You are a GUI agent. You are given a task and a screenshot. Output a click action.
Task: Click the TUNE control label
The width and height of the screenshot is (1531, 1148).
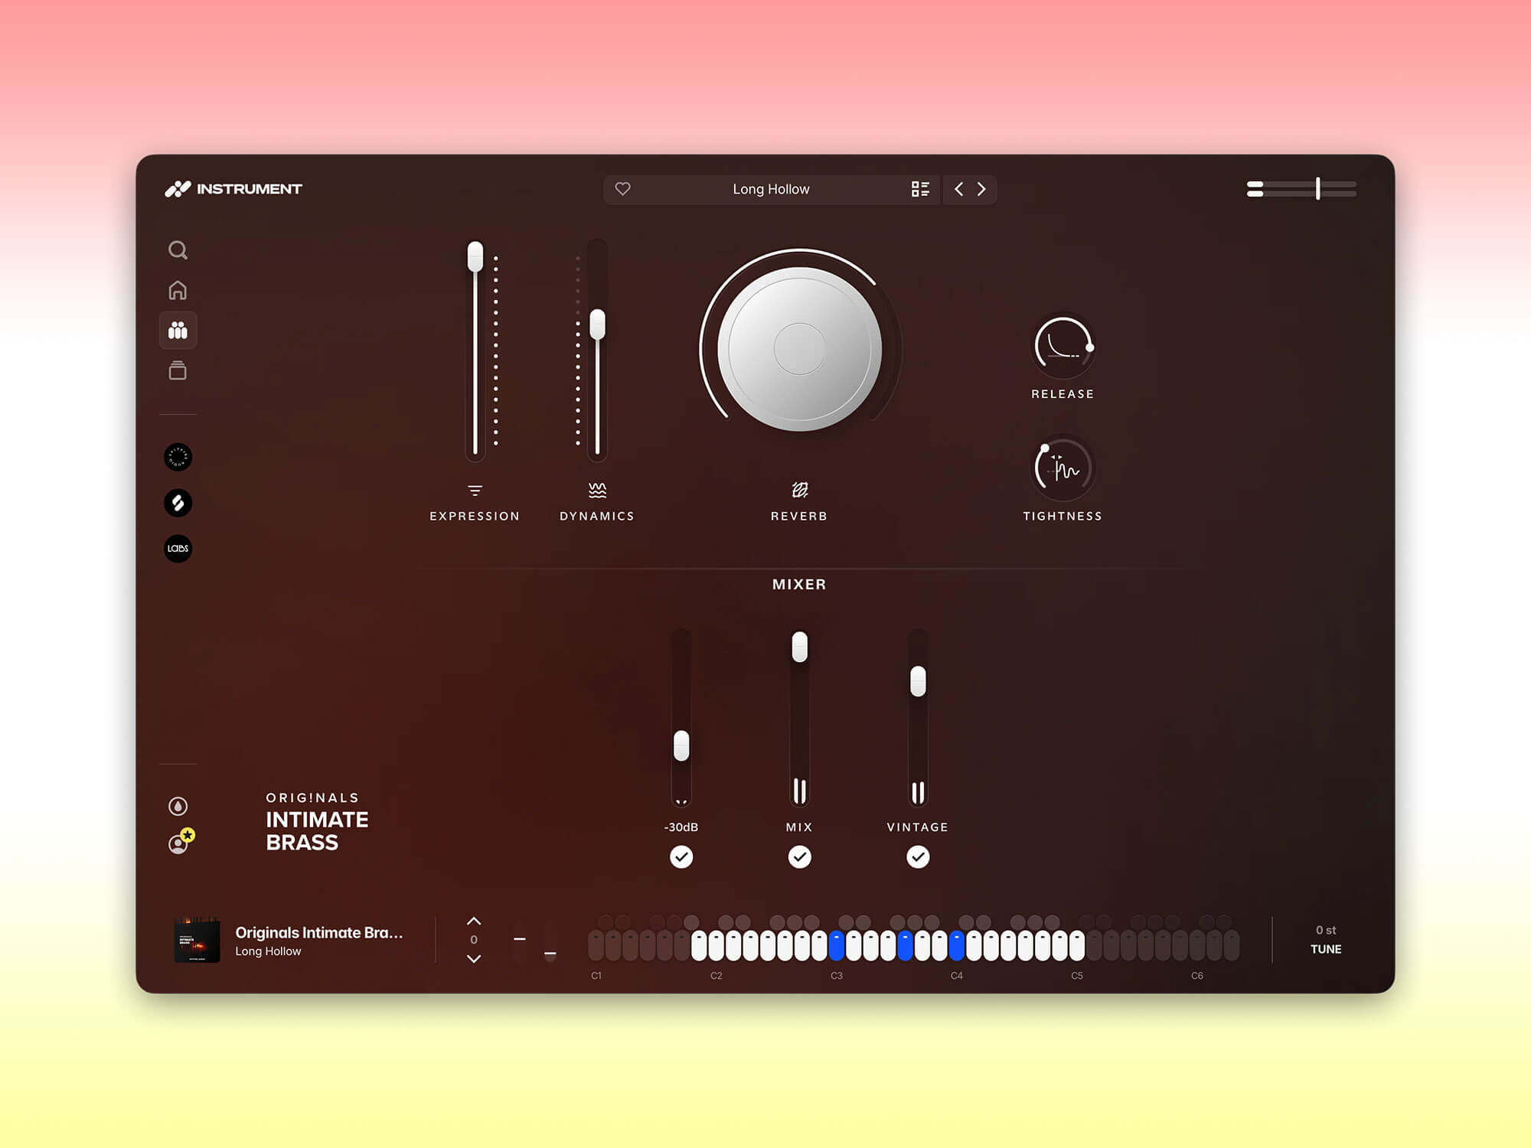(x=1326, y=949)
